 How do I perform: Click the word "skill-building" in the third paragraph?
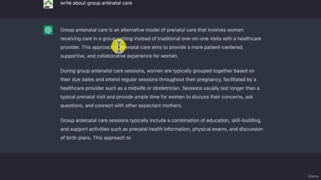[x=246, y=120]
